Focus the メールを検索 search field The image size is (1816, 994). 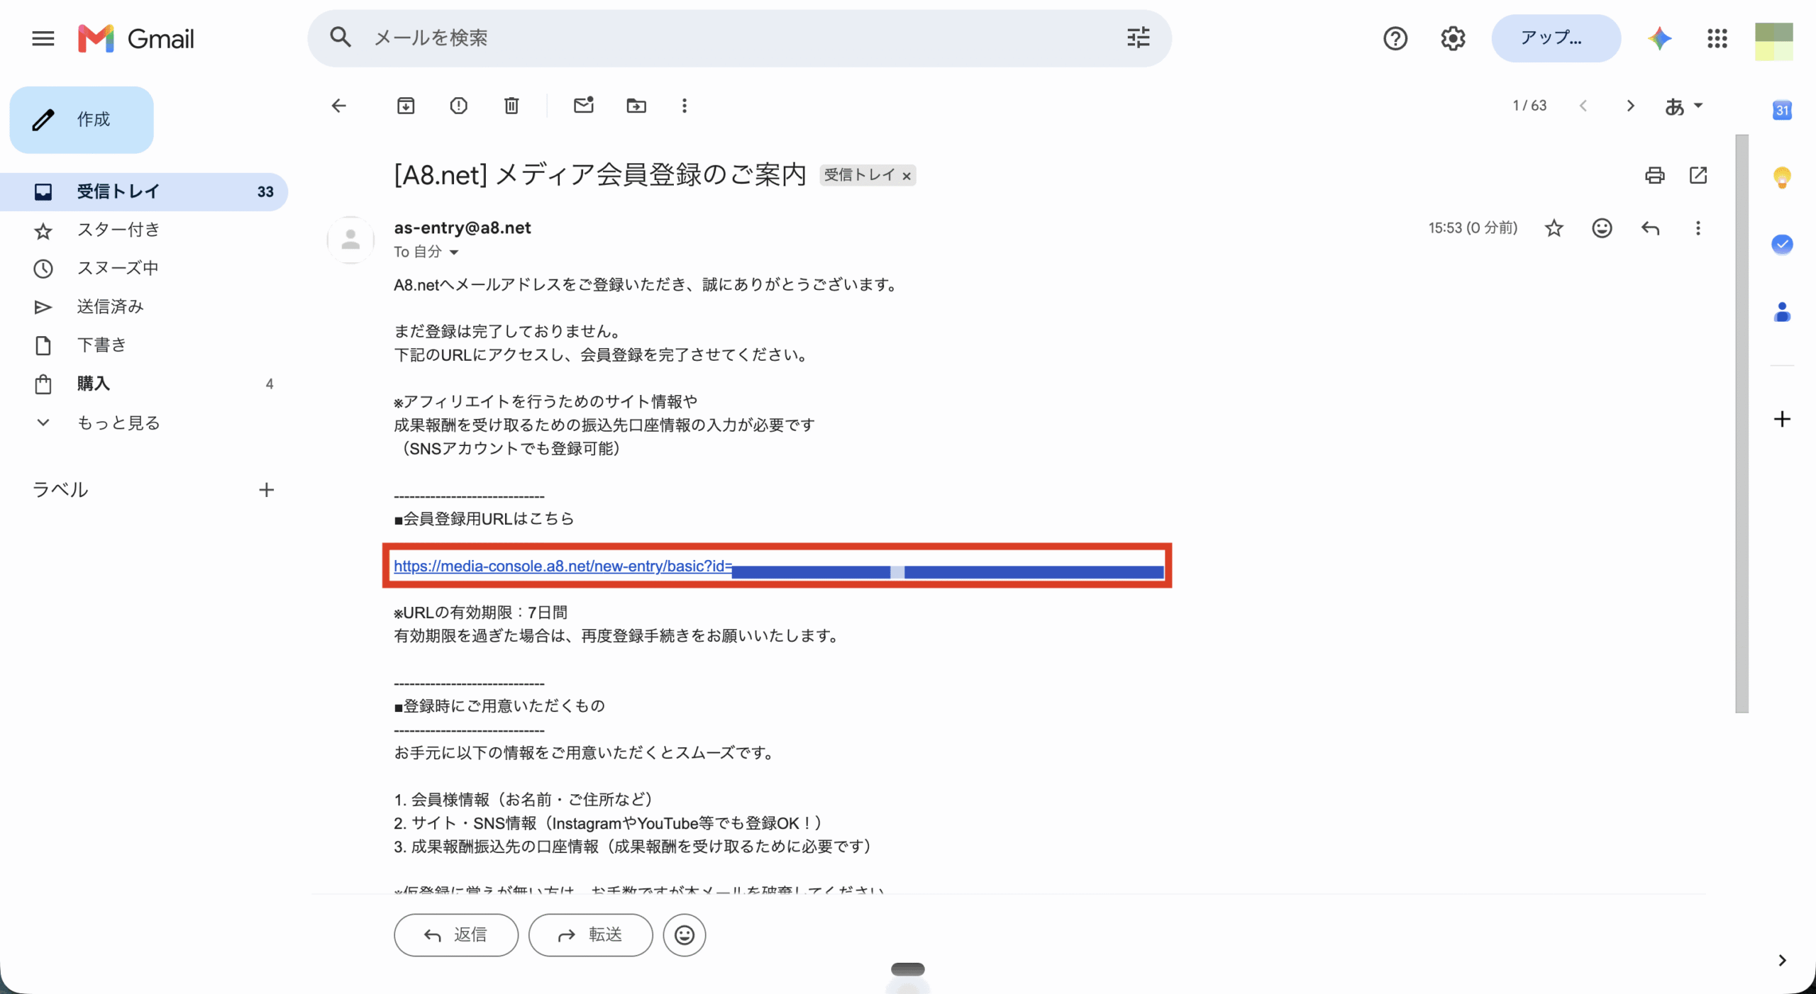[738, 38]
